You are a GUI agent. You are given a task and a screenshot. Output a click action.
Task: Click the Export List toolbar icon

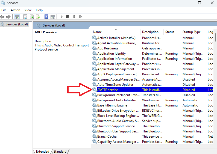point(38,17)
